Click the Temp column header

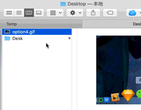coord(12,24)
